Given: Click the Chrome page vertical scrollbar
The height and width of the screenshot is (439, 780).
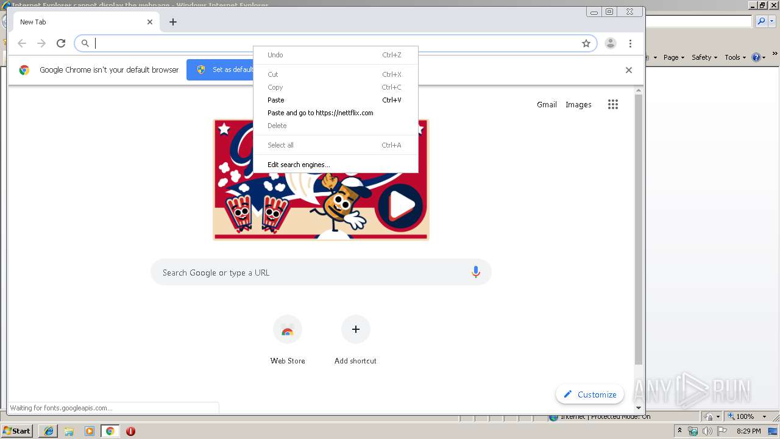Looking at the screenshot, I should pos(639,230).
